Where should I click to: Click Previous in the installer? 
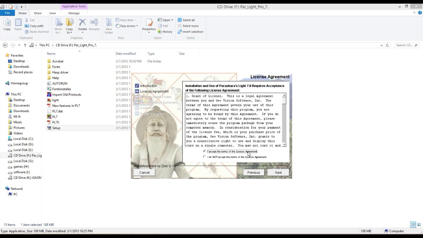pos(253,173)
